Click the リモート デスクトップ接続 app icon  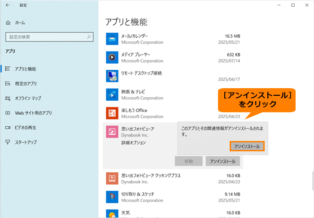click(112, 76)
